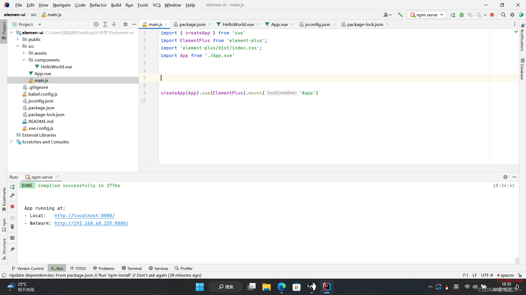Image resolution: width=526 pixels, height=295 pixels.
Task: Expand assets folder
Action: 24,53
